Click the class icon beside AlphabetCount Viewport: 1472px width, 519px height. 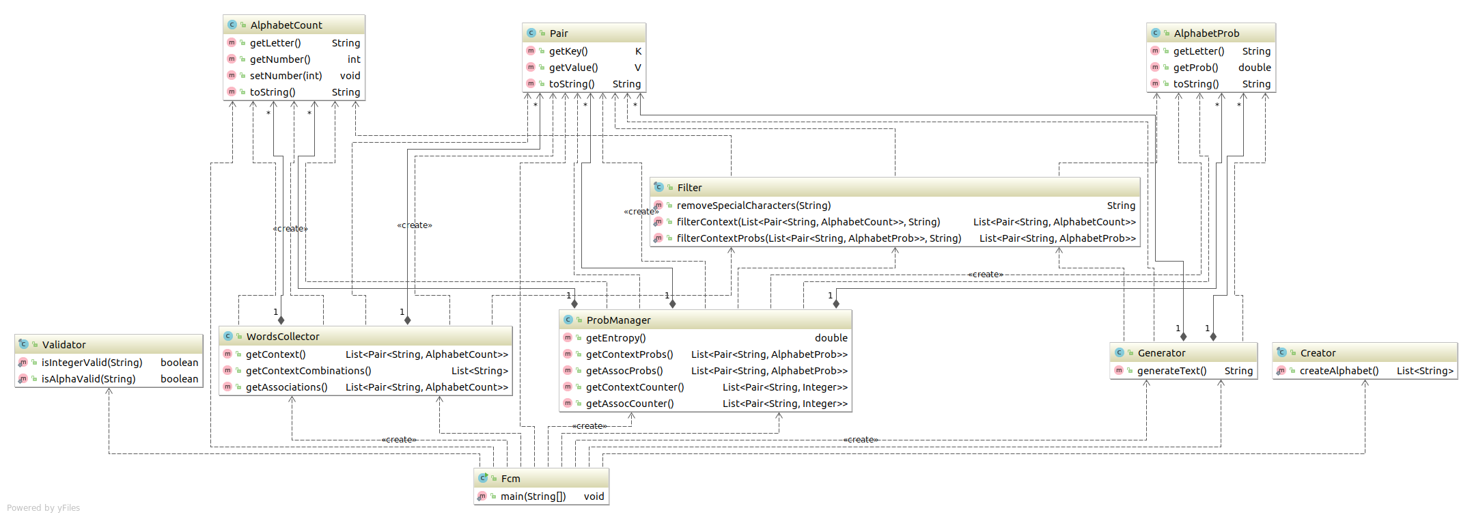coord(232,25)
